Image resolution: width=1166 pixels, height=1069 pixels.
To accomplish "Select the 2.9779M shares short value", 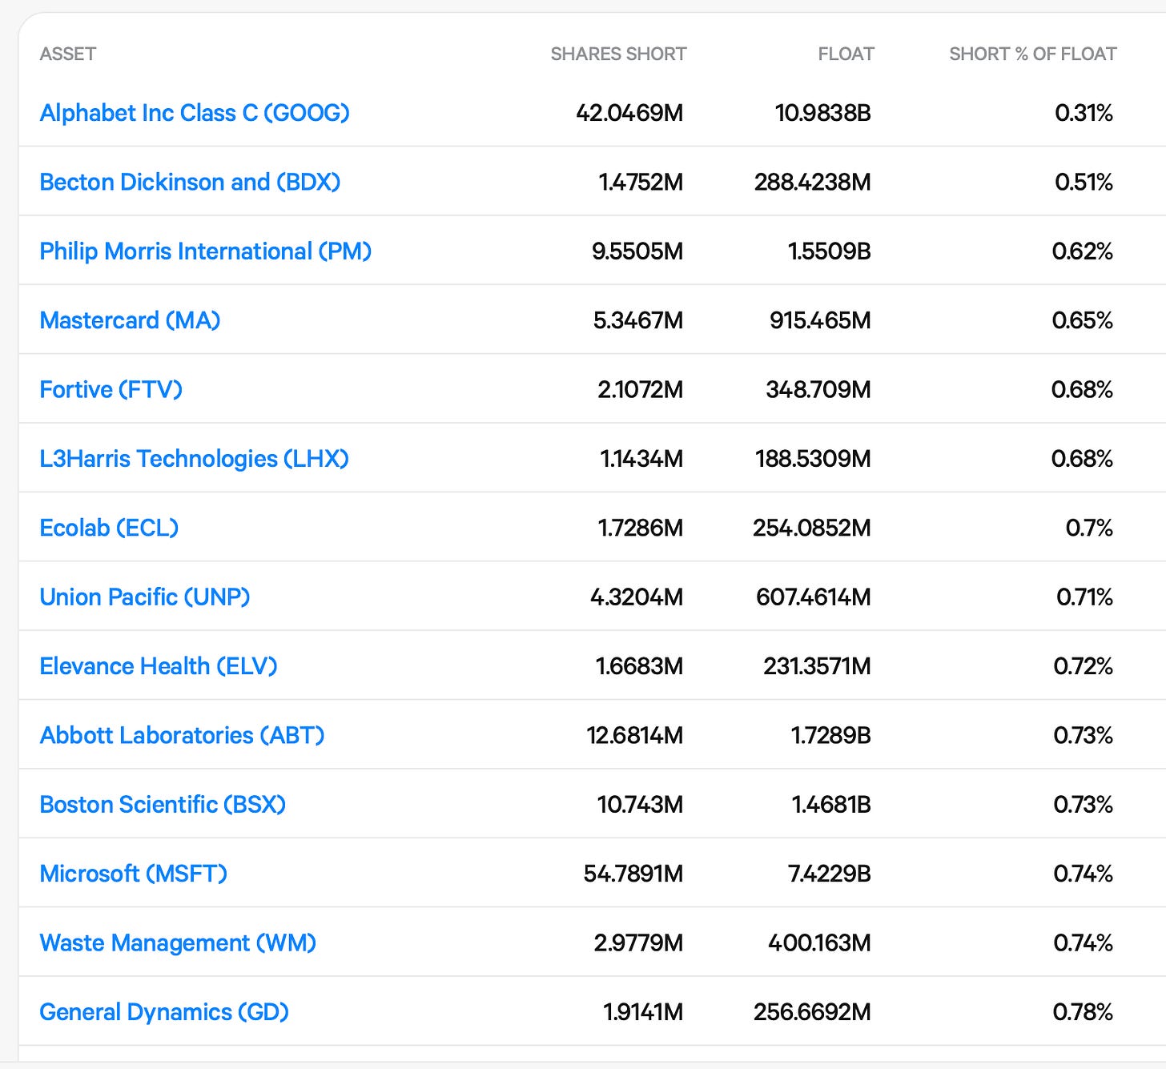I will [x=638, y=942].
